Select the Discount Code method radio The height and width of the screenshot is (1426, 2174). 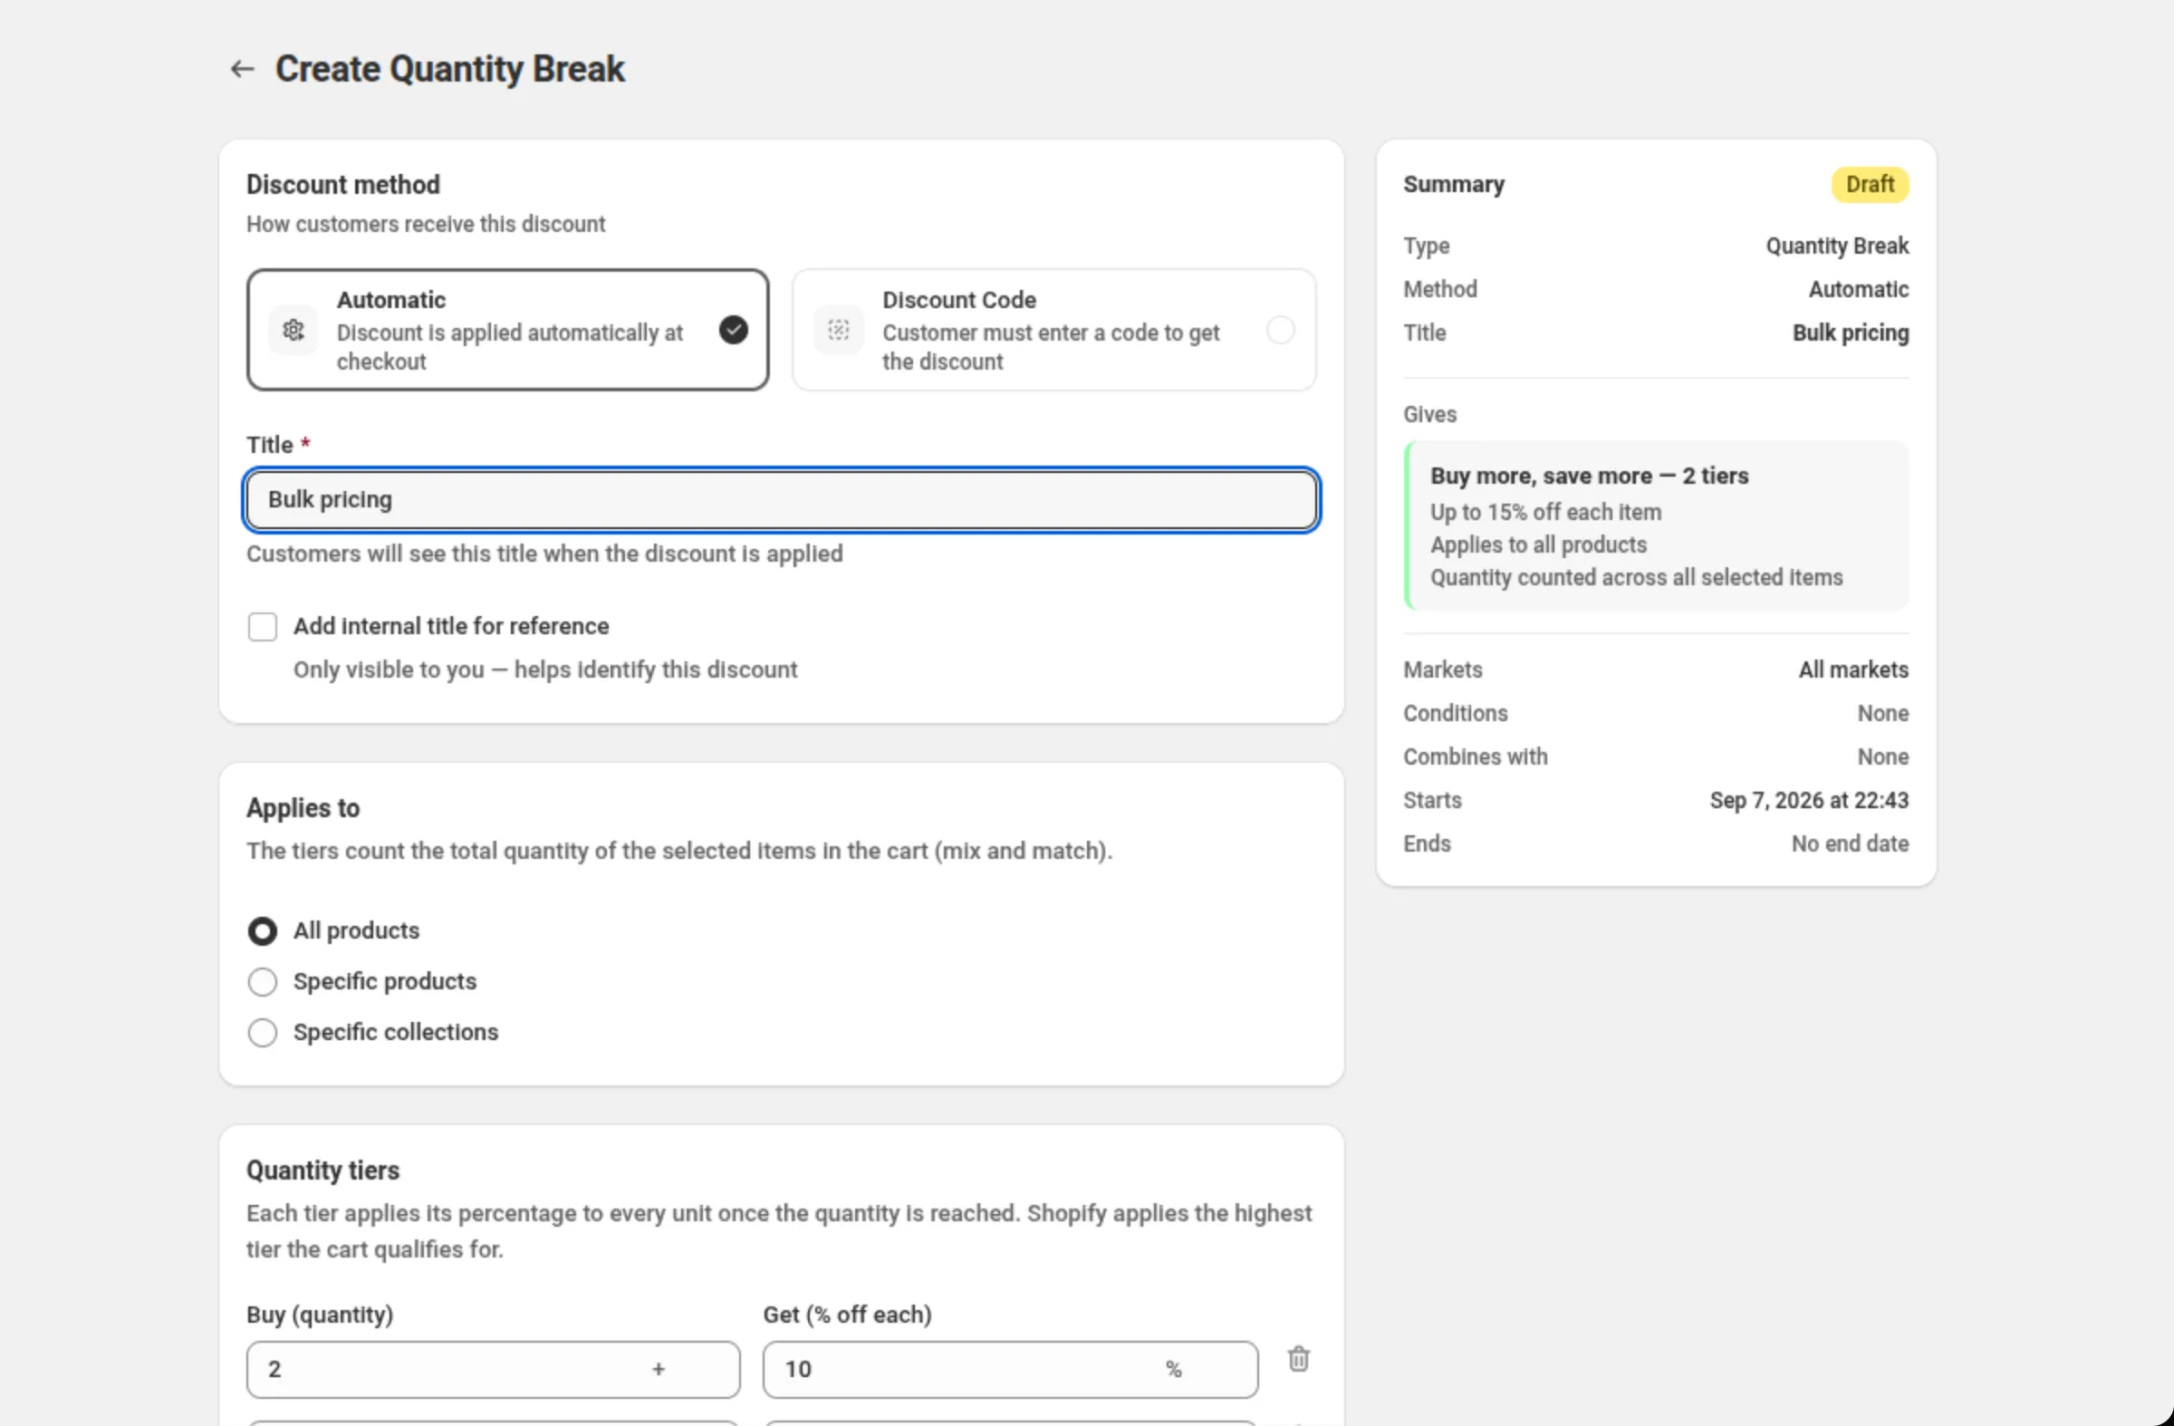pyautogui.click(x=1281, y=330)
